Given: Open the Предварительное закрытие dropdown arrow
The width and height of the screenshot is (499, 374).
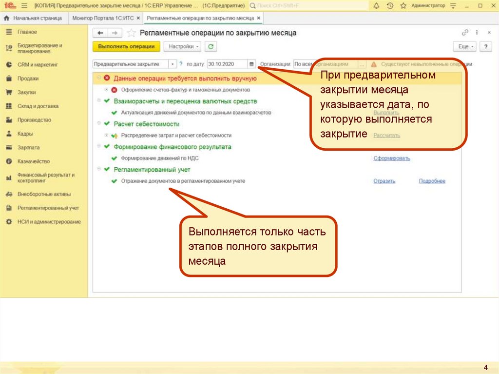Looking at the screenshot, I should click(x=173, y=64).
